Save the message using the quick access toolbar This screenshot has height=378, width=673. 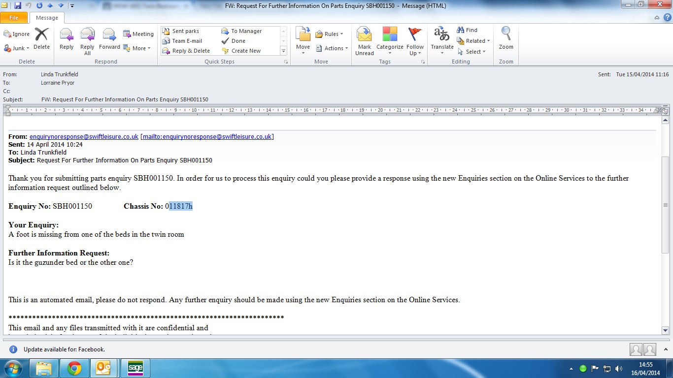18,6
